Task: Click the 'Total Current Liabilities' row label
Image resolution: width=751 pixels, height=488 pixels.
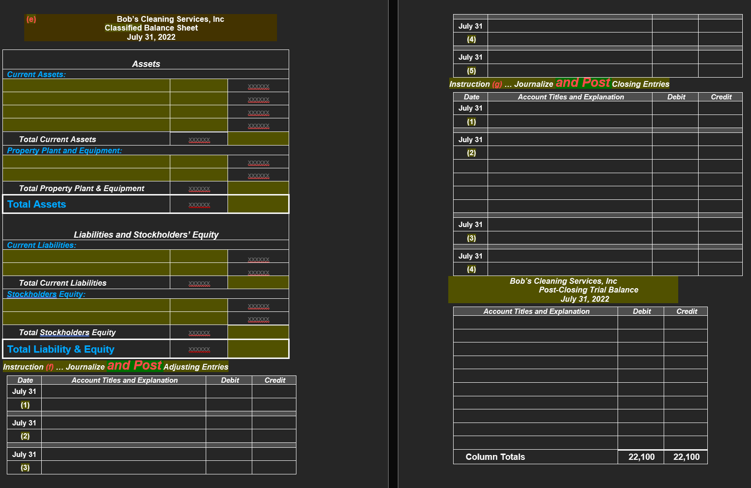Action: [x=63, y=283]
